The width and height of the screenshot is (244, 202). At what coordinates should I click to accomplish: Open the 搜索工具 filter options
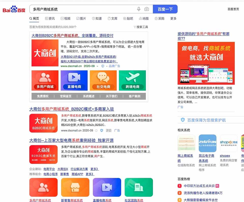[x=141, y=27]
